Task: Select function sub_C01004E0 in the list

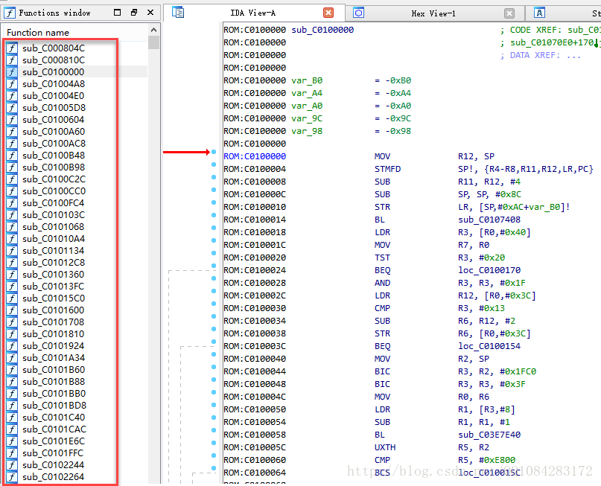Action: [53, 95]
